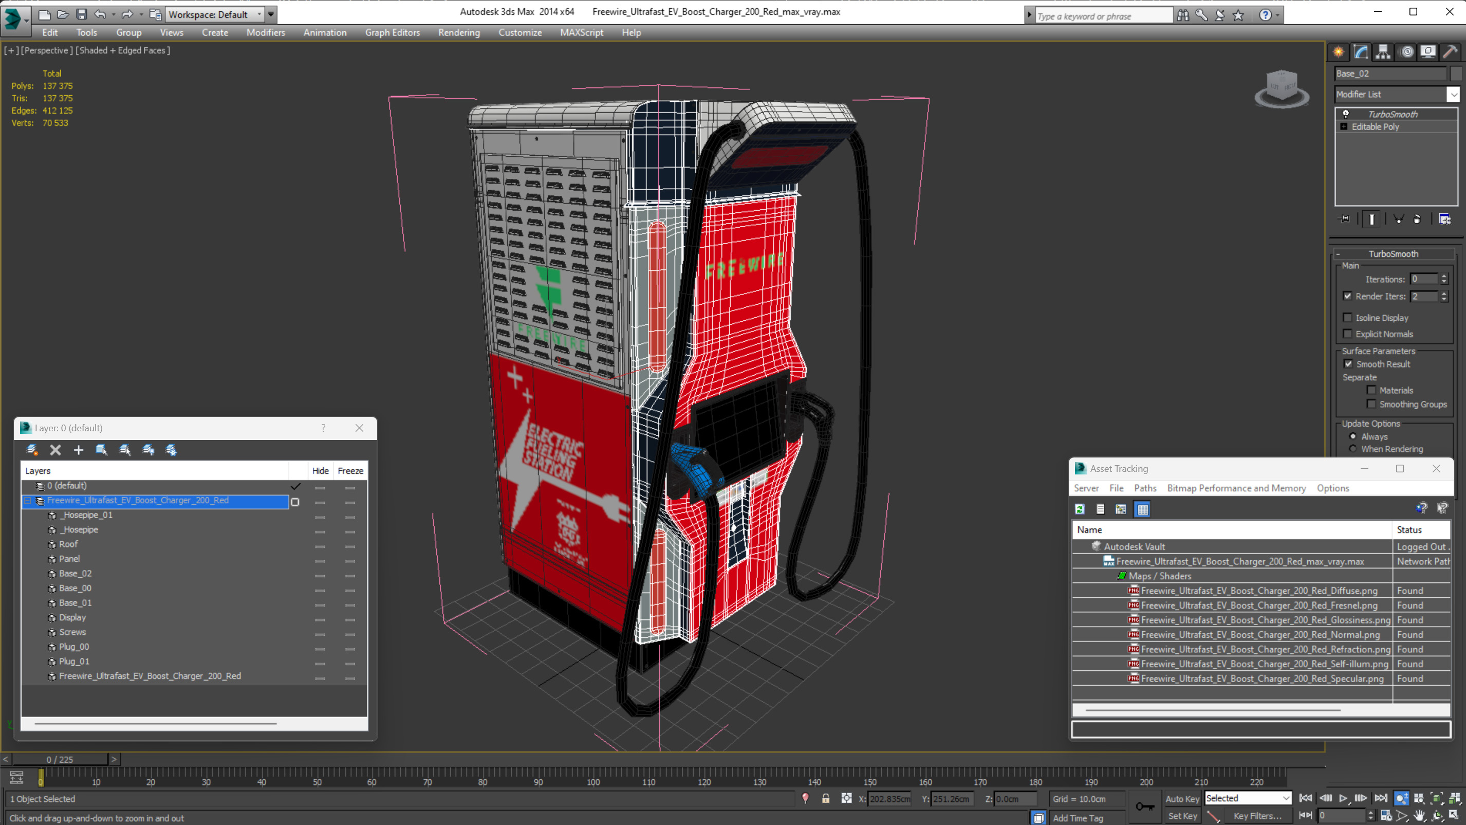
Task: Click the Delete layer X icon in Layer dialog
Action: [x=55, y=450]
